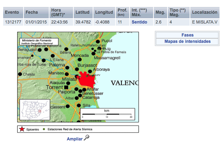Select latitude value 39.4782
Screen dimensions: 223x145
pos(83,22)
